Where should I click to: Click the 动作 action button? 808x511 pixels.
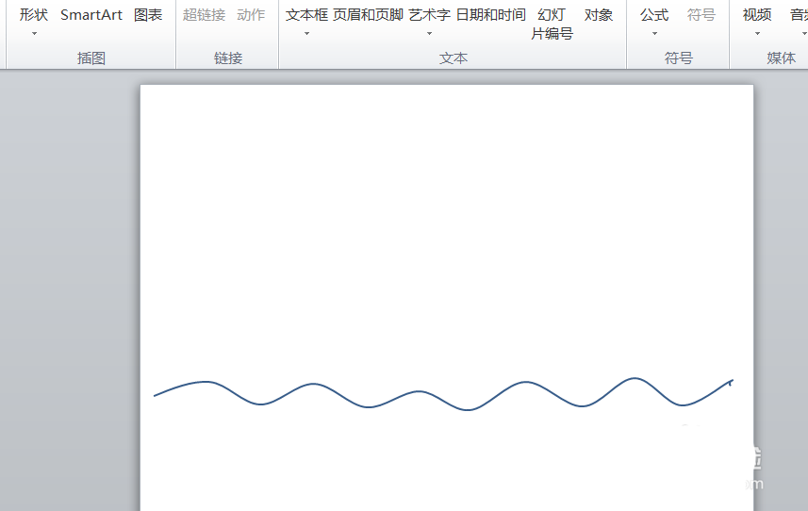tap(251, 15)
